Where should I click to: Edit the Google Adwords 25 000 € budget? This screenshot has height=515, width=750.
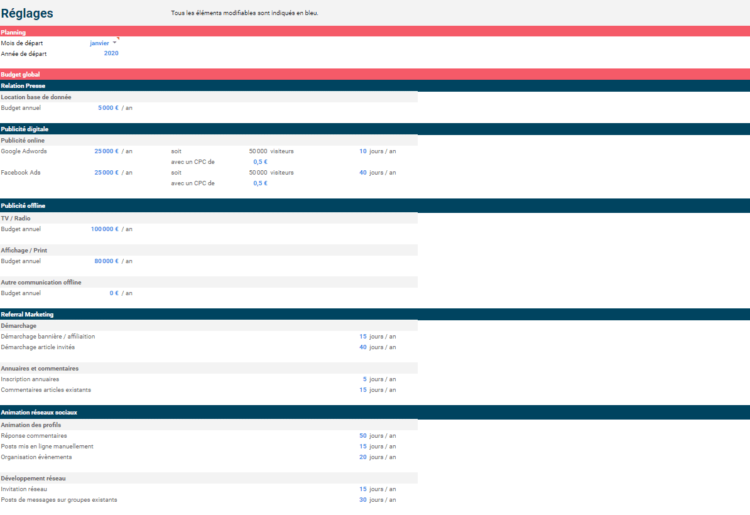tap(106, 151)
